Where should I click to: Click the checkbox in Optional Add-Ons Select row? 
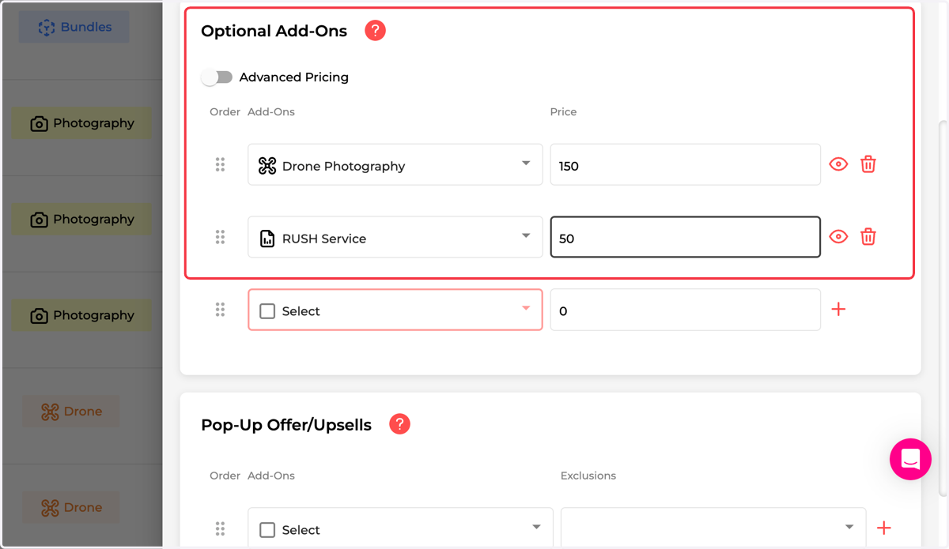pyautogui.click(x=267, y=311)
